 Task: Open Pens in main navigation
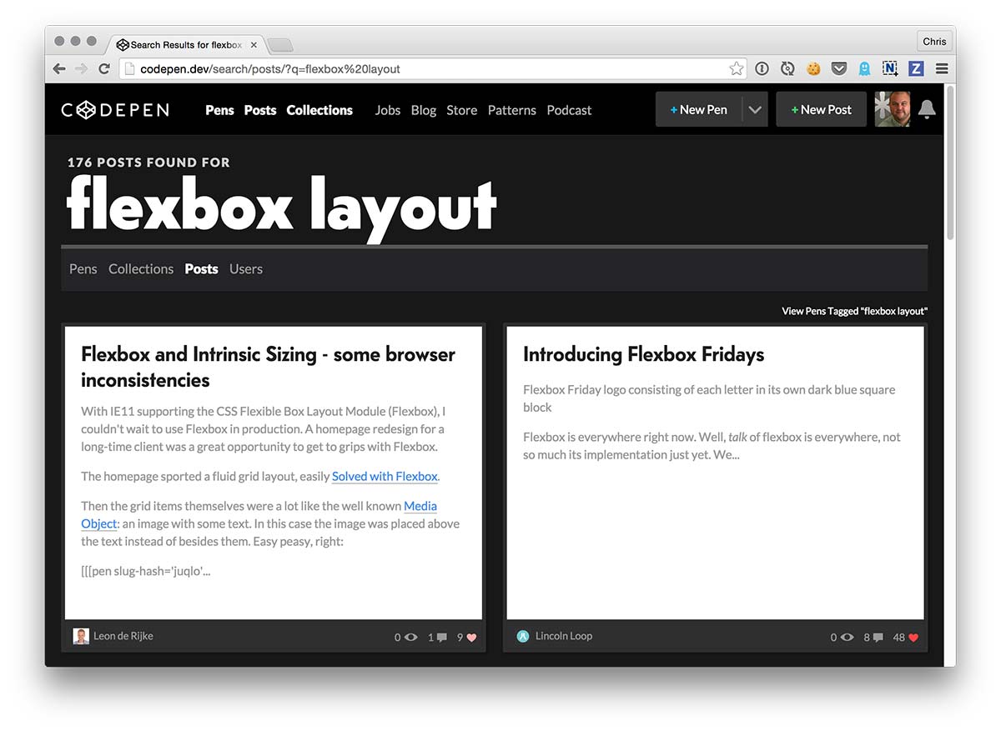(x=219, y=110)
